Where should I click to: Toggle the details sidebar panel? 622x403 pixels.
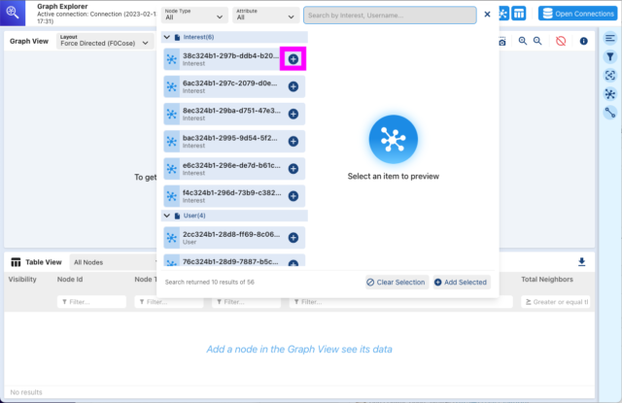[x=609, y=39]
